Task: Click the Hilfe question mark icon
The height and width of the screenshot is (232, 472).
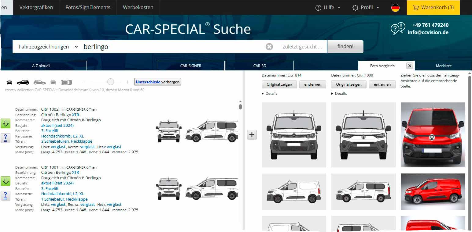Action: (x=319, y=8)
